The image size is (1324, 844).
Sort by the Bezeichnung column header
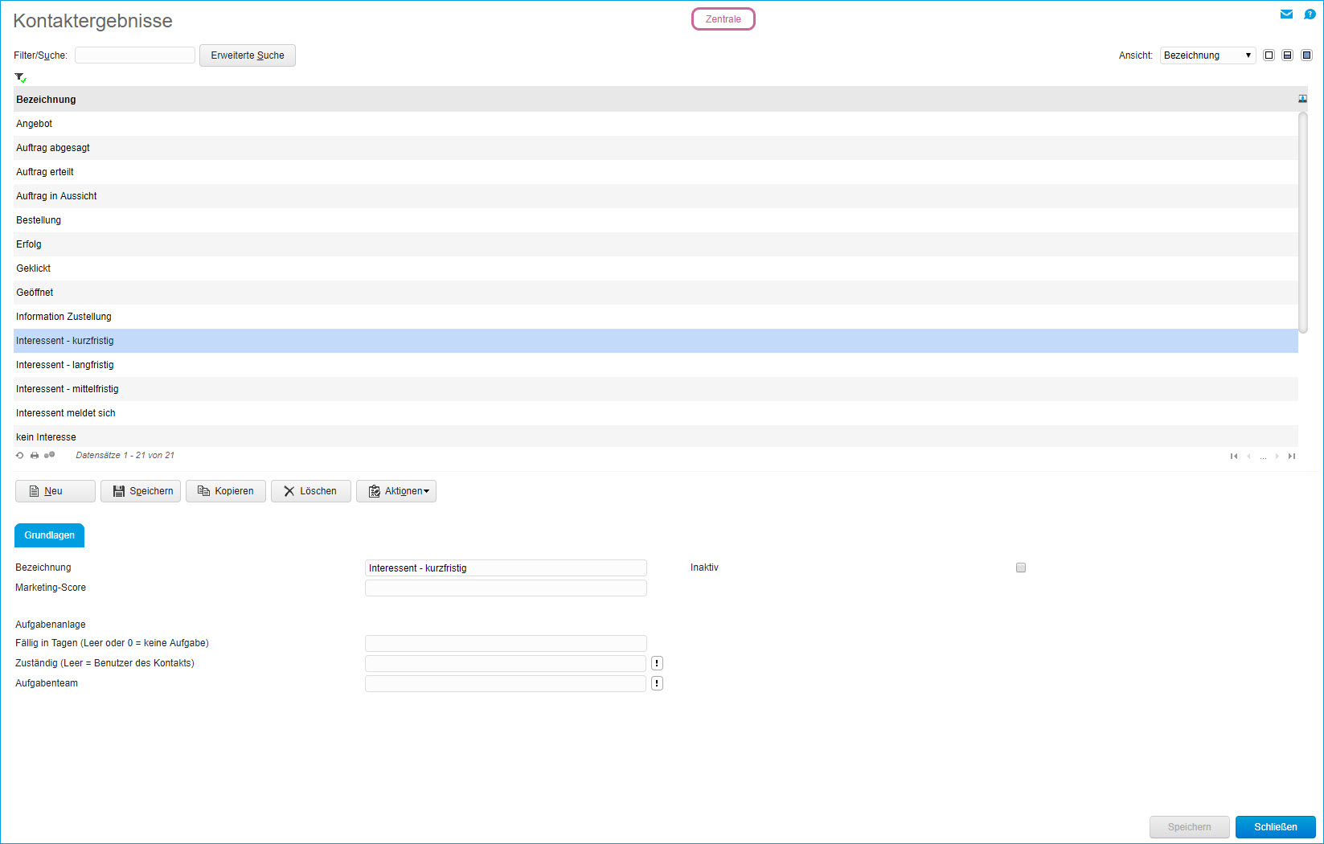point(46,100)
